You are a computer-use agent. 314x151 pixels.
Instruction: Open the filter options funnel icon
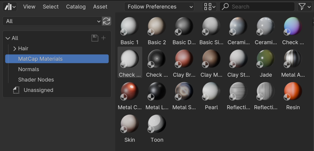[304, 7]
